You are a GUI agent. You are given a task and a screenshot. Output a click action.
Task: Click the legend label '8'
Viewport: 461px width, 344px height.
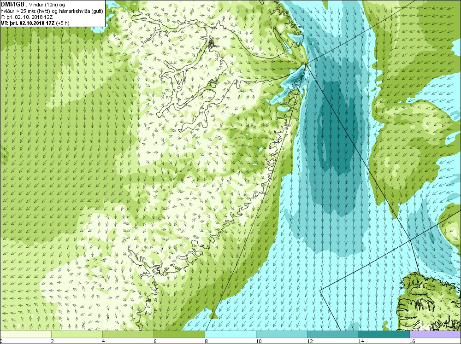[x=206, y=341]
